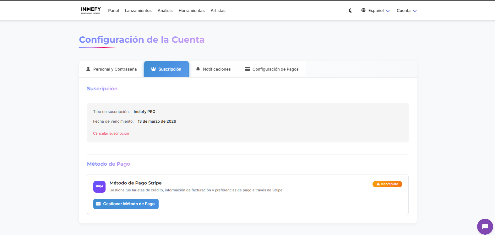Click the person icon beside Personal y Contraseña
The height and width of the screenshot is (235, 495).
point(88,69)
